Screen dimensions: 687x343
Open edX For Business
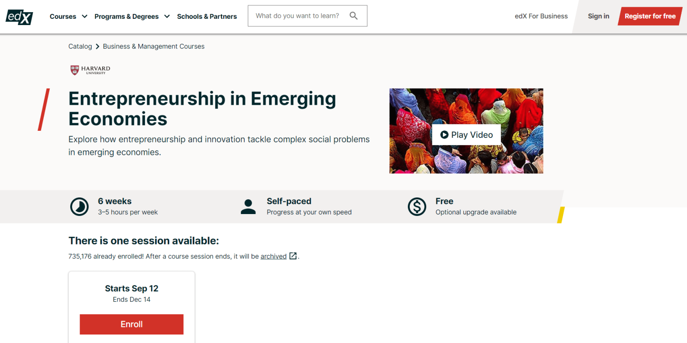pos(541,16)
